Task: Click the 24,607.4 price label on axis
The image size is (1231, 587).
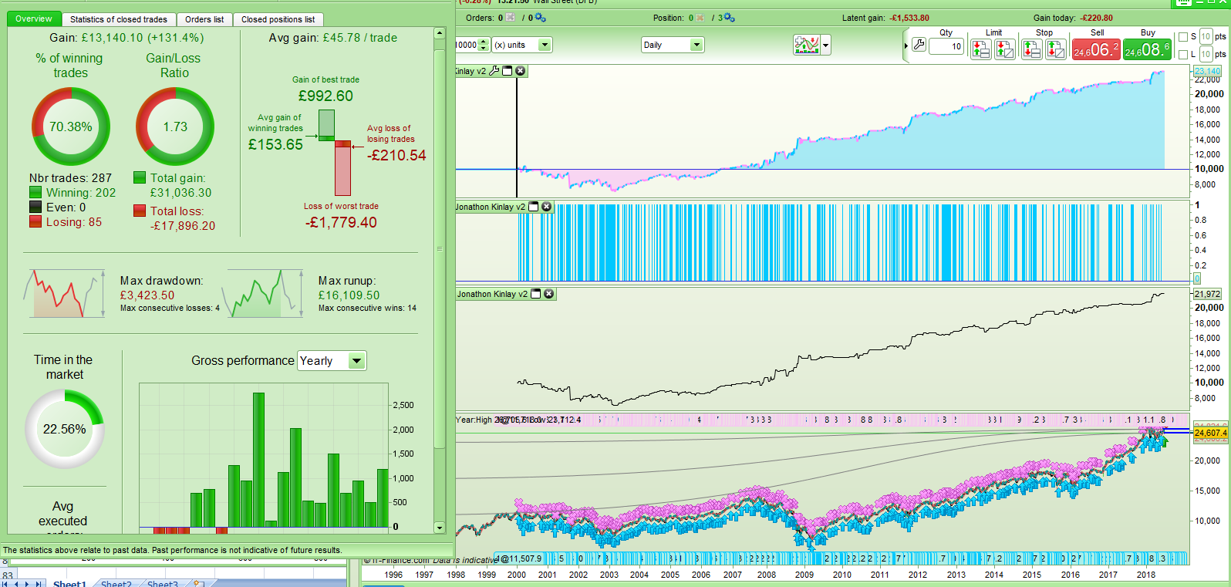Action: [x=1210, y=433]
